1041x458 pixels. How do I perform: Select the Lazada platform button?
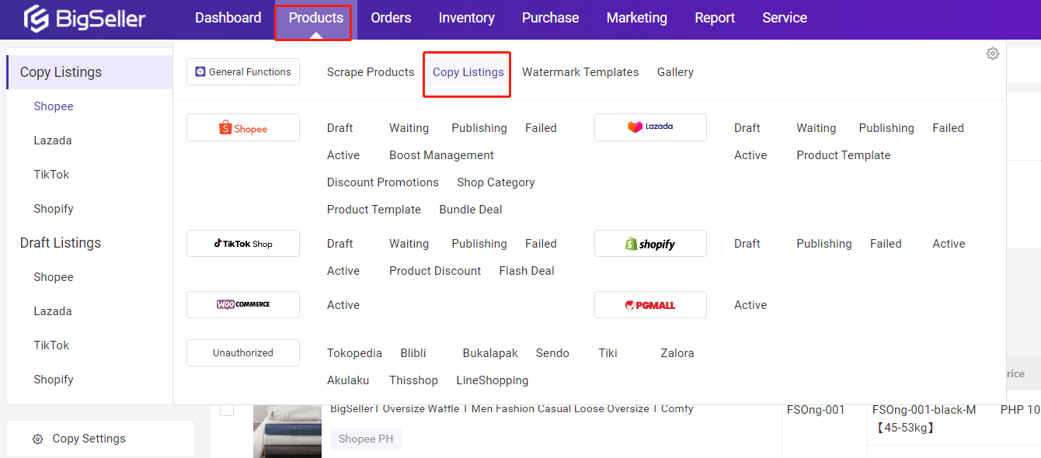point(650,127)
